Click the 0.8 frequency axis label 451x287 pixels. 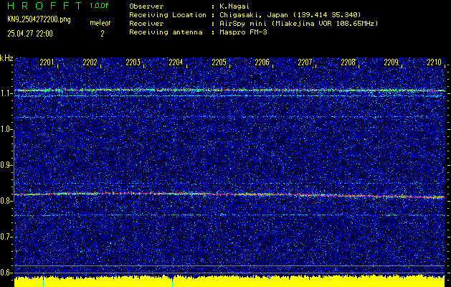pos(6,201)
